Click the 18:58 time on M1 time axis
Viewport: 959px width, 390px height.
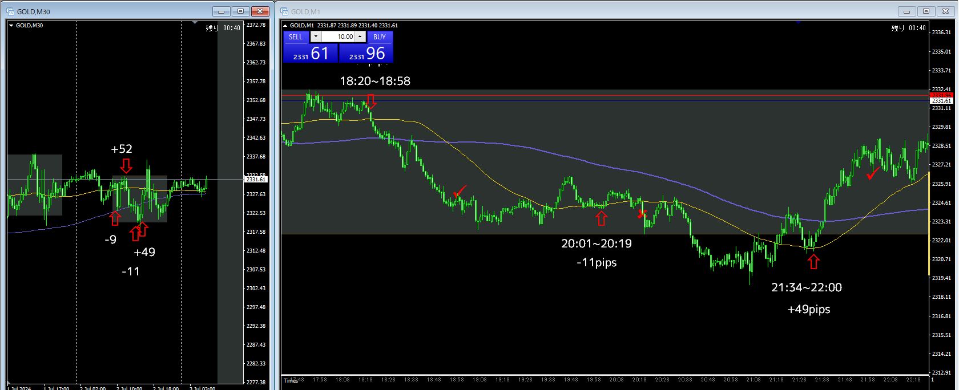click(457, 379)
